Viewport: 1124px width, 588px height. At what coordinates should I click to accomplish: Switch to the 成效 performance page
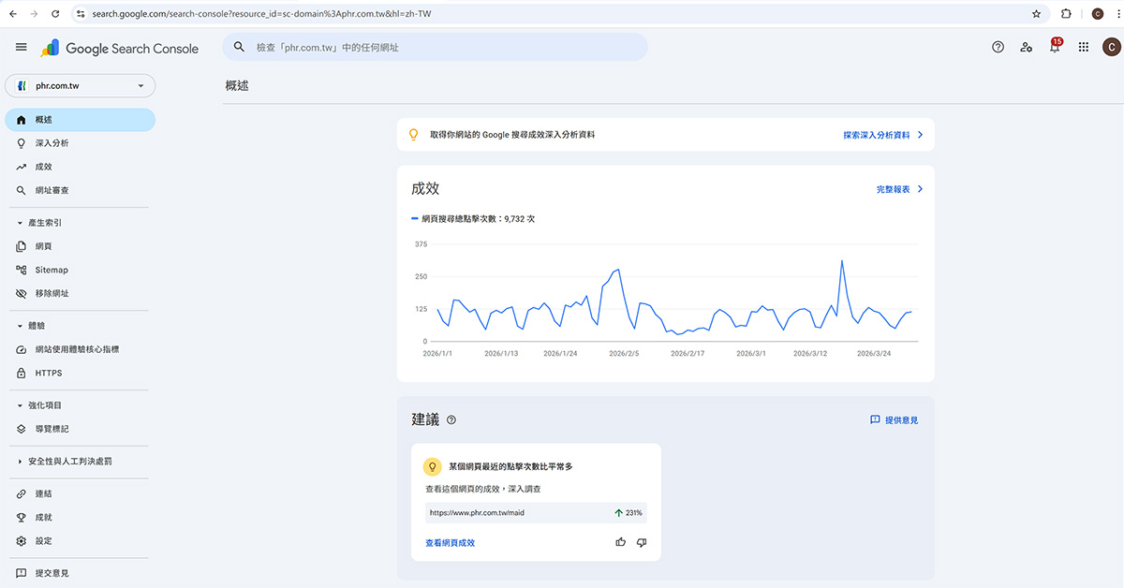point(42,166)
